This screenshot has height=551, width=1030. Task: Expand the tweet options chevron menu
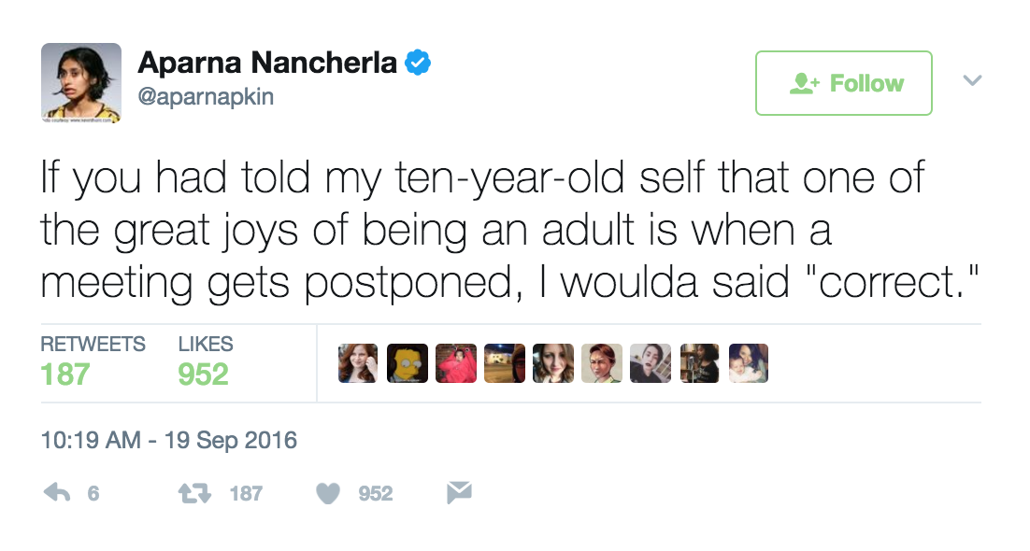[972, 80]
